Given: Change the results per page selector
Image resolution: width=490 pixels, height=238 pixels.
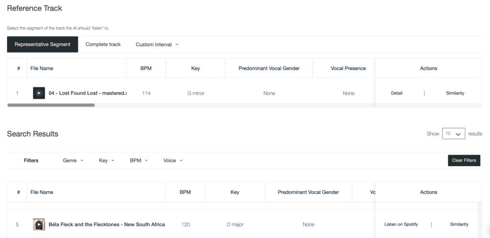Looking at the screenshot, I should pyautogui.click(x=454, y=134).
